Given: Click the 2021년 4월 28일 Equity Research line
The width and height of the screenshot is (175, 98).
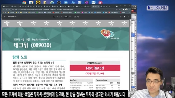Looking at the screenshot, I should click(x=31, y=39).
